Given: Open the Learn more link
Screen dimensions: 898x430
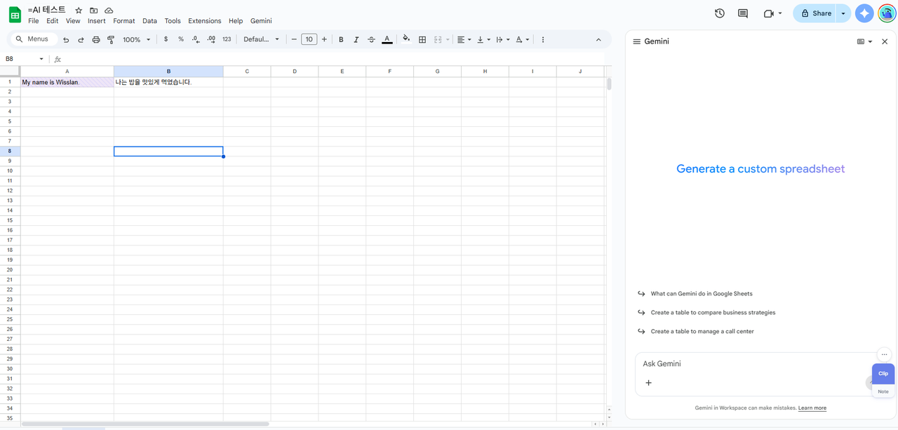Looking at the screenshot, I should [x=812, y=408].
